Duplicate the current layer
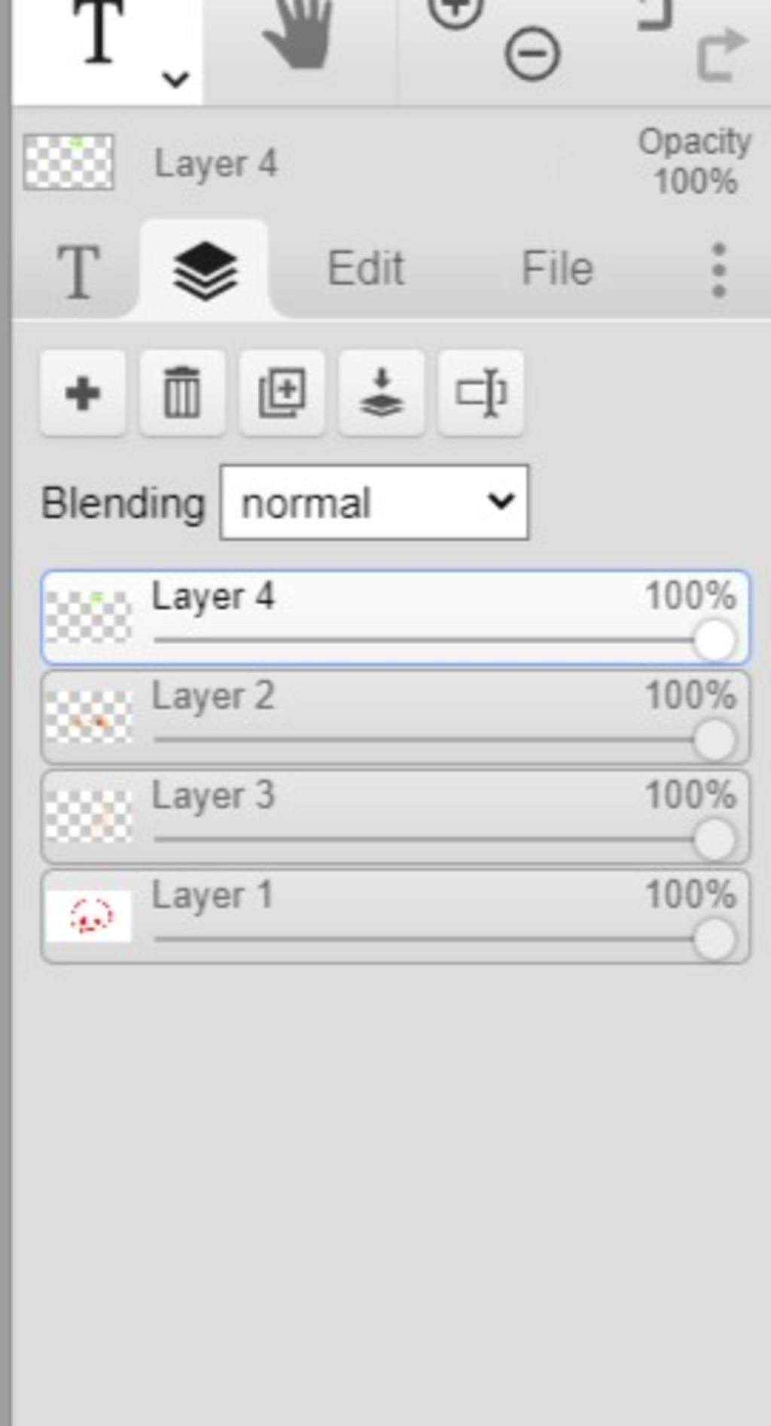Viewport: 771px width, 1426px height. click(282, 392)
